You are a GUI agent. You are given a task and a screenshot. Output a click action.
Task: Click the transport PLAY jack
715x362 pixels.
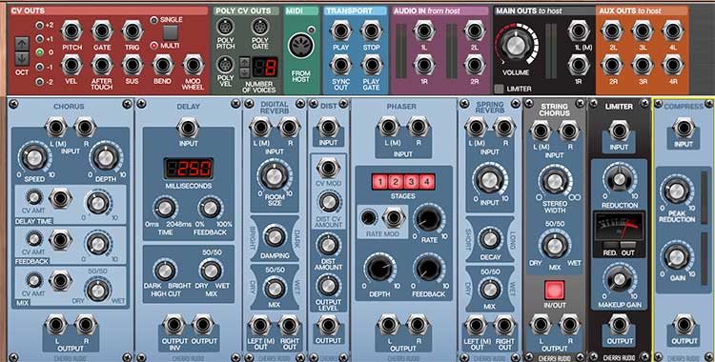[x=340, y=31]
